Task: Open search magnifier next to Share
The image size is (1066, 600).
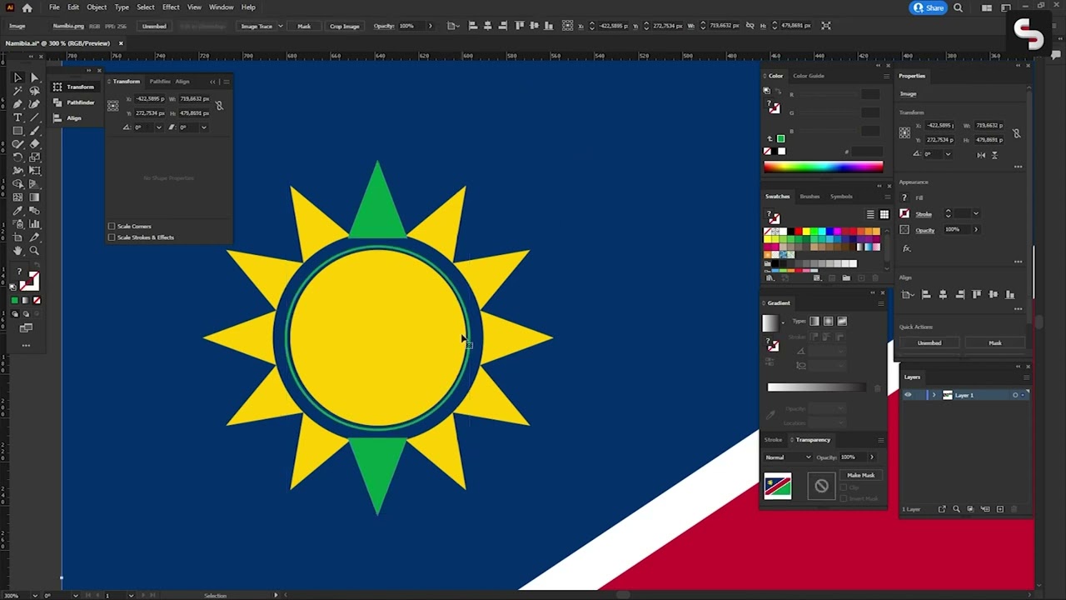Action: (958, 7)
